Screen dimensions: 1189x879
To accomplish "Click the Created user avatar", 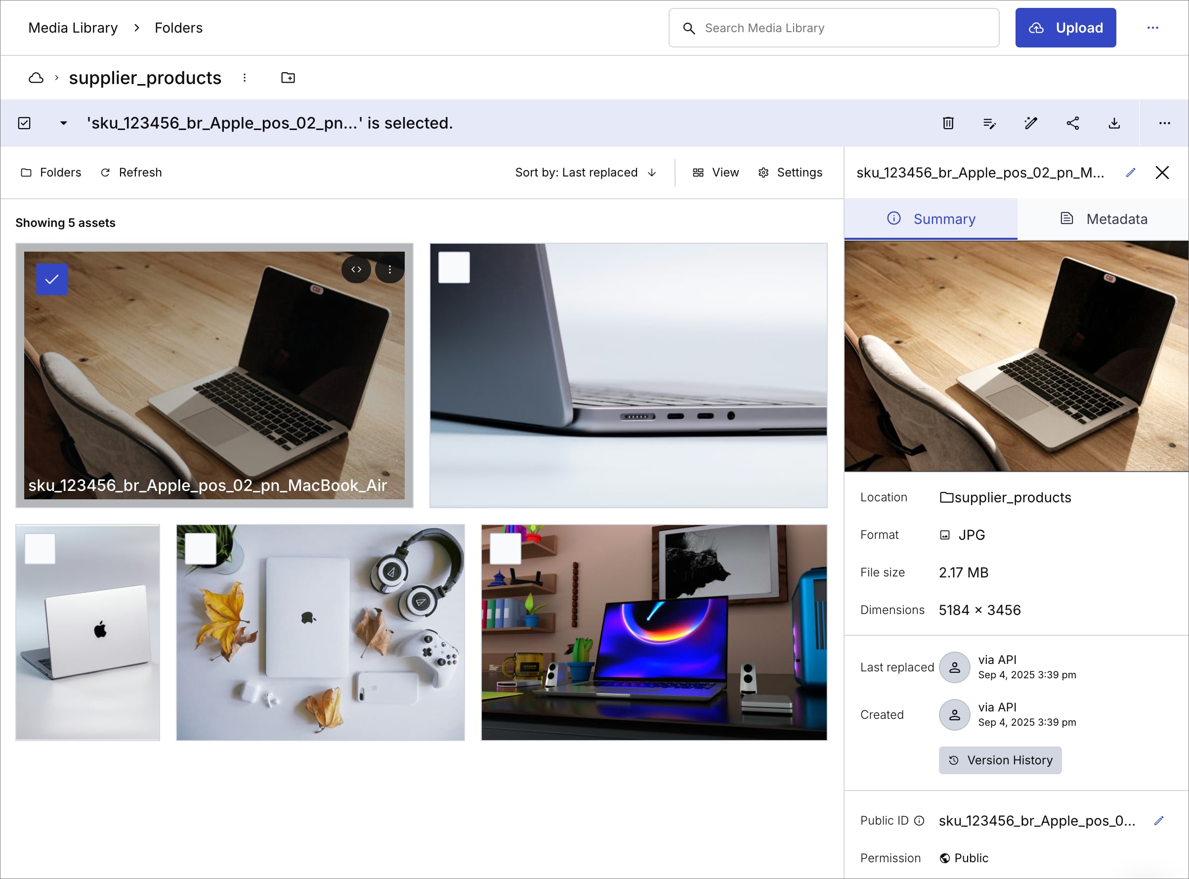I will pyautogui.click(x=954, y=714).
